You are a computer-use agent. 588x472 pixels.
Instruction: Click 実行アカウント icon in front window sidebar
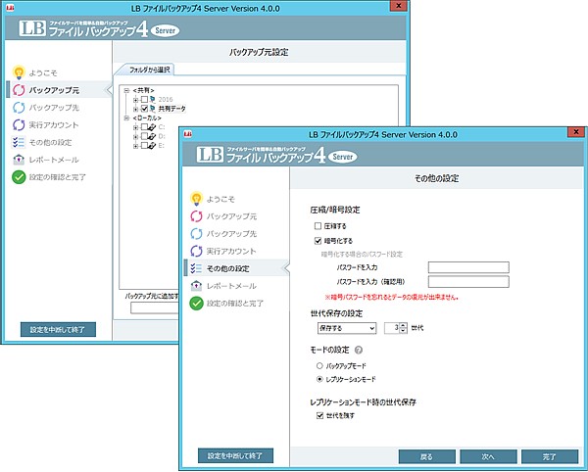pos(196,251)
